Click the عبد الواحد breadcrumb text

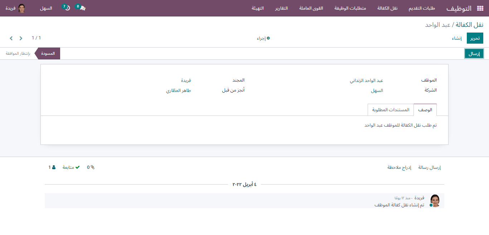438,25
